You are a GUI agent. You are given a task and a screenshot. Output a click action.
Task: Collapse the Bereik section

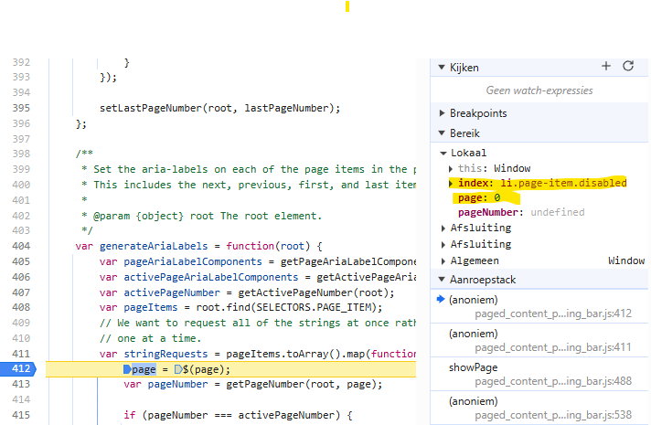tap(442, 133)
